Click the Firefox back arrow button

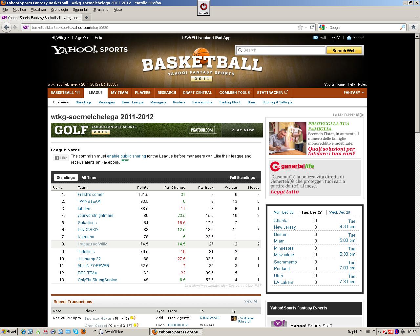coord(6,28)
